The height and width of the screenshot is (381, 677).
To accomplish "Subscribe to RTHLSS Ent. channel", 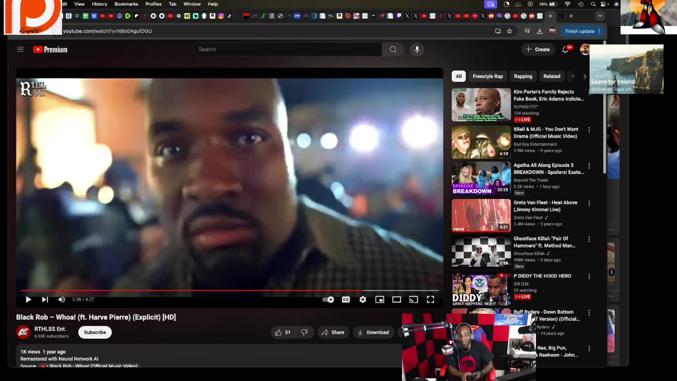I will coord(95,332).
